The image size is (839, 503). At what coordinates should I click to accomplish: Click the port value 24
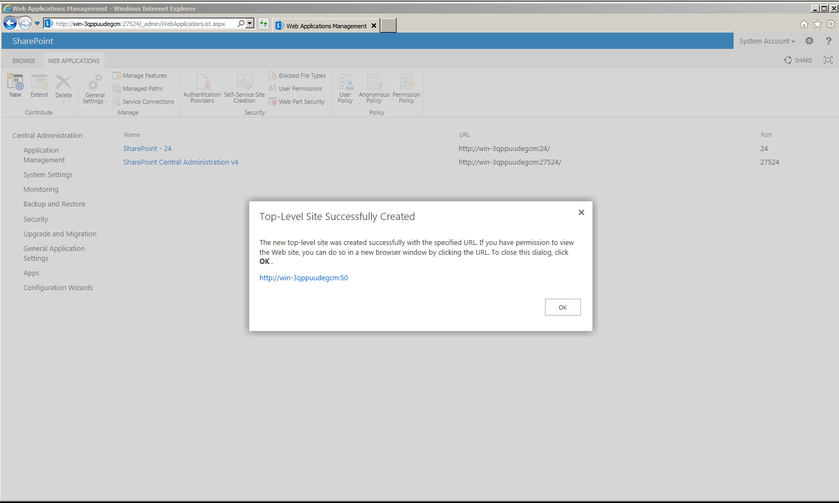point(764,148)
